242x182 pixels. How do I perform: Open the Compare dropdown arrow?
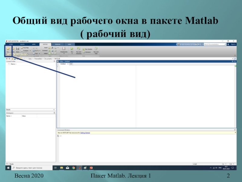[30, 51]
